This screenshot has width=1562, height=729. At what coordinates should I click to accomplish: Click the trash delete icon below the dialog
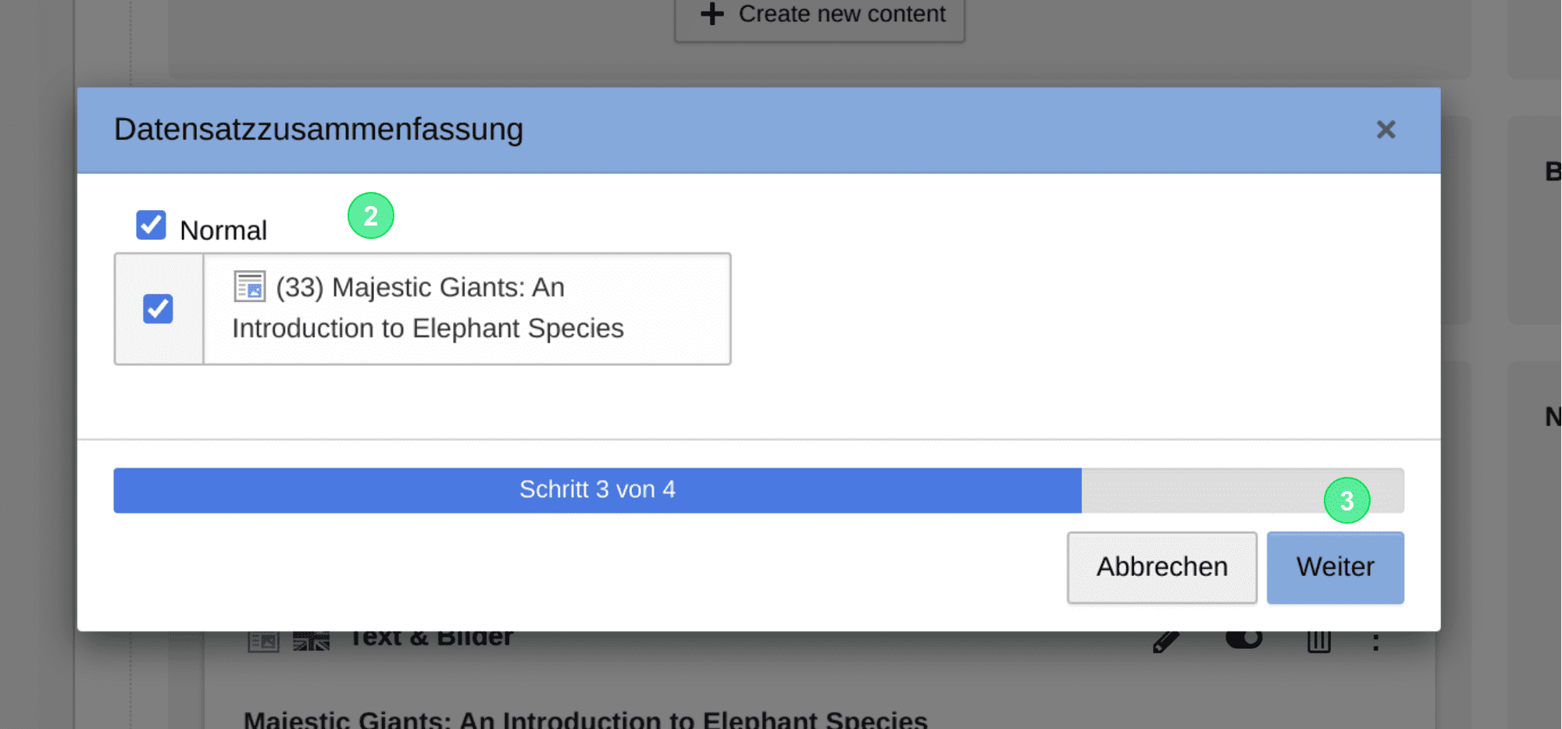pos(1319,642)
